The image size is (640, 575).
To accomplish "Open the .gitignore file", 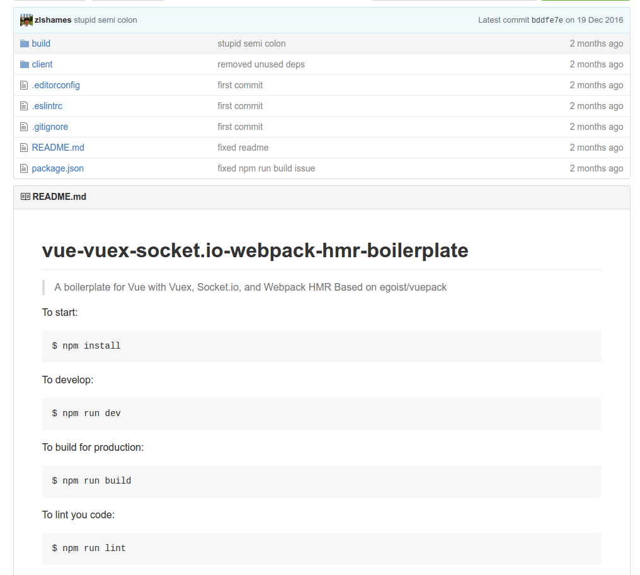I will [x=50, y=127].
